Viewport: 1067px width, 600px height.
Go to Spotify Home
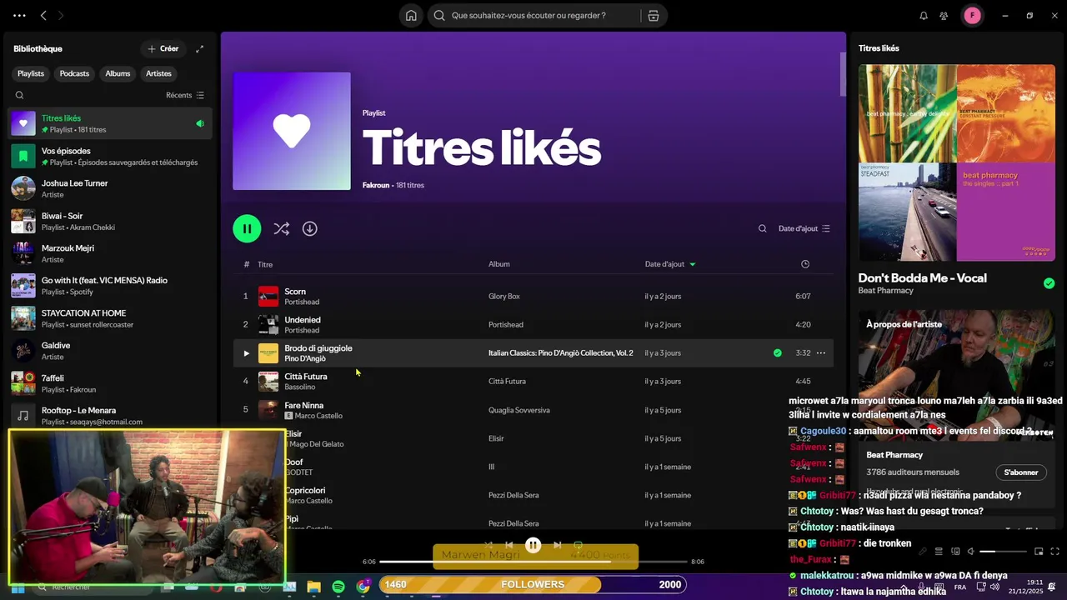pos(411,15)
